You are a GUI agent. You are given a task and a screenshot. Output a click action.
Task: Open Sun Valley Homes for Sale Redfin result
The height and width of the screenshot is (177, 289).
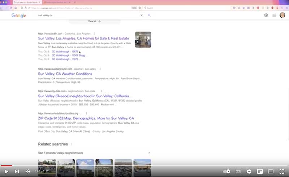pyautogui.click(x=83, y=39)
